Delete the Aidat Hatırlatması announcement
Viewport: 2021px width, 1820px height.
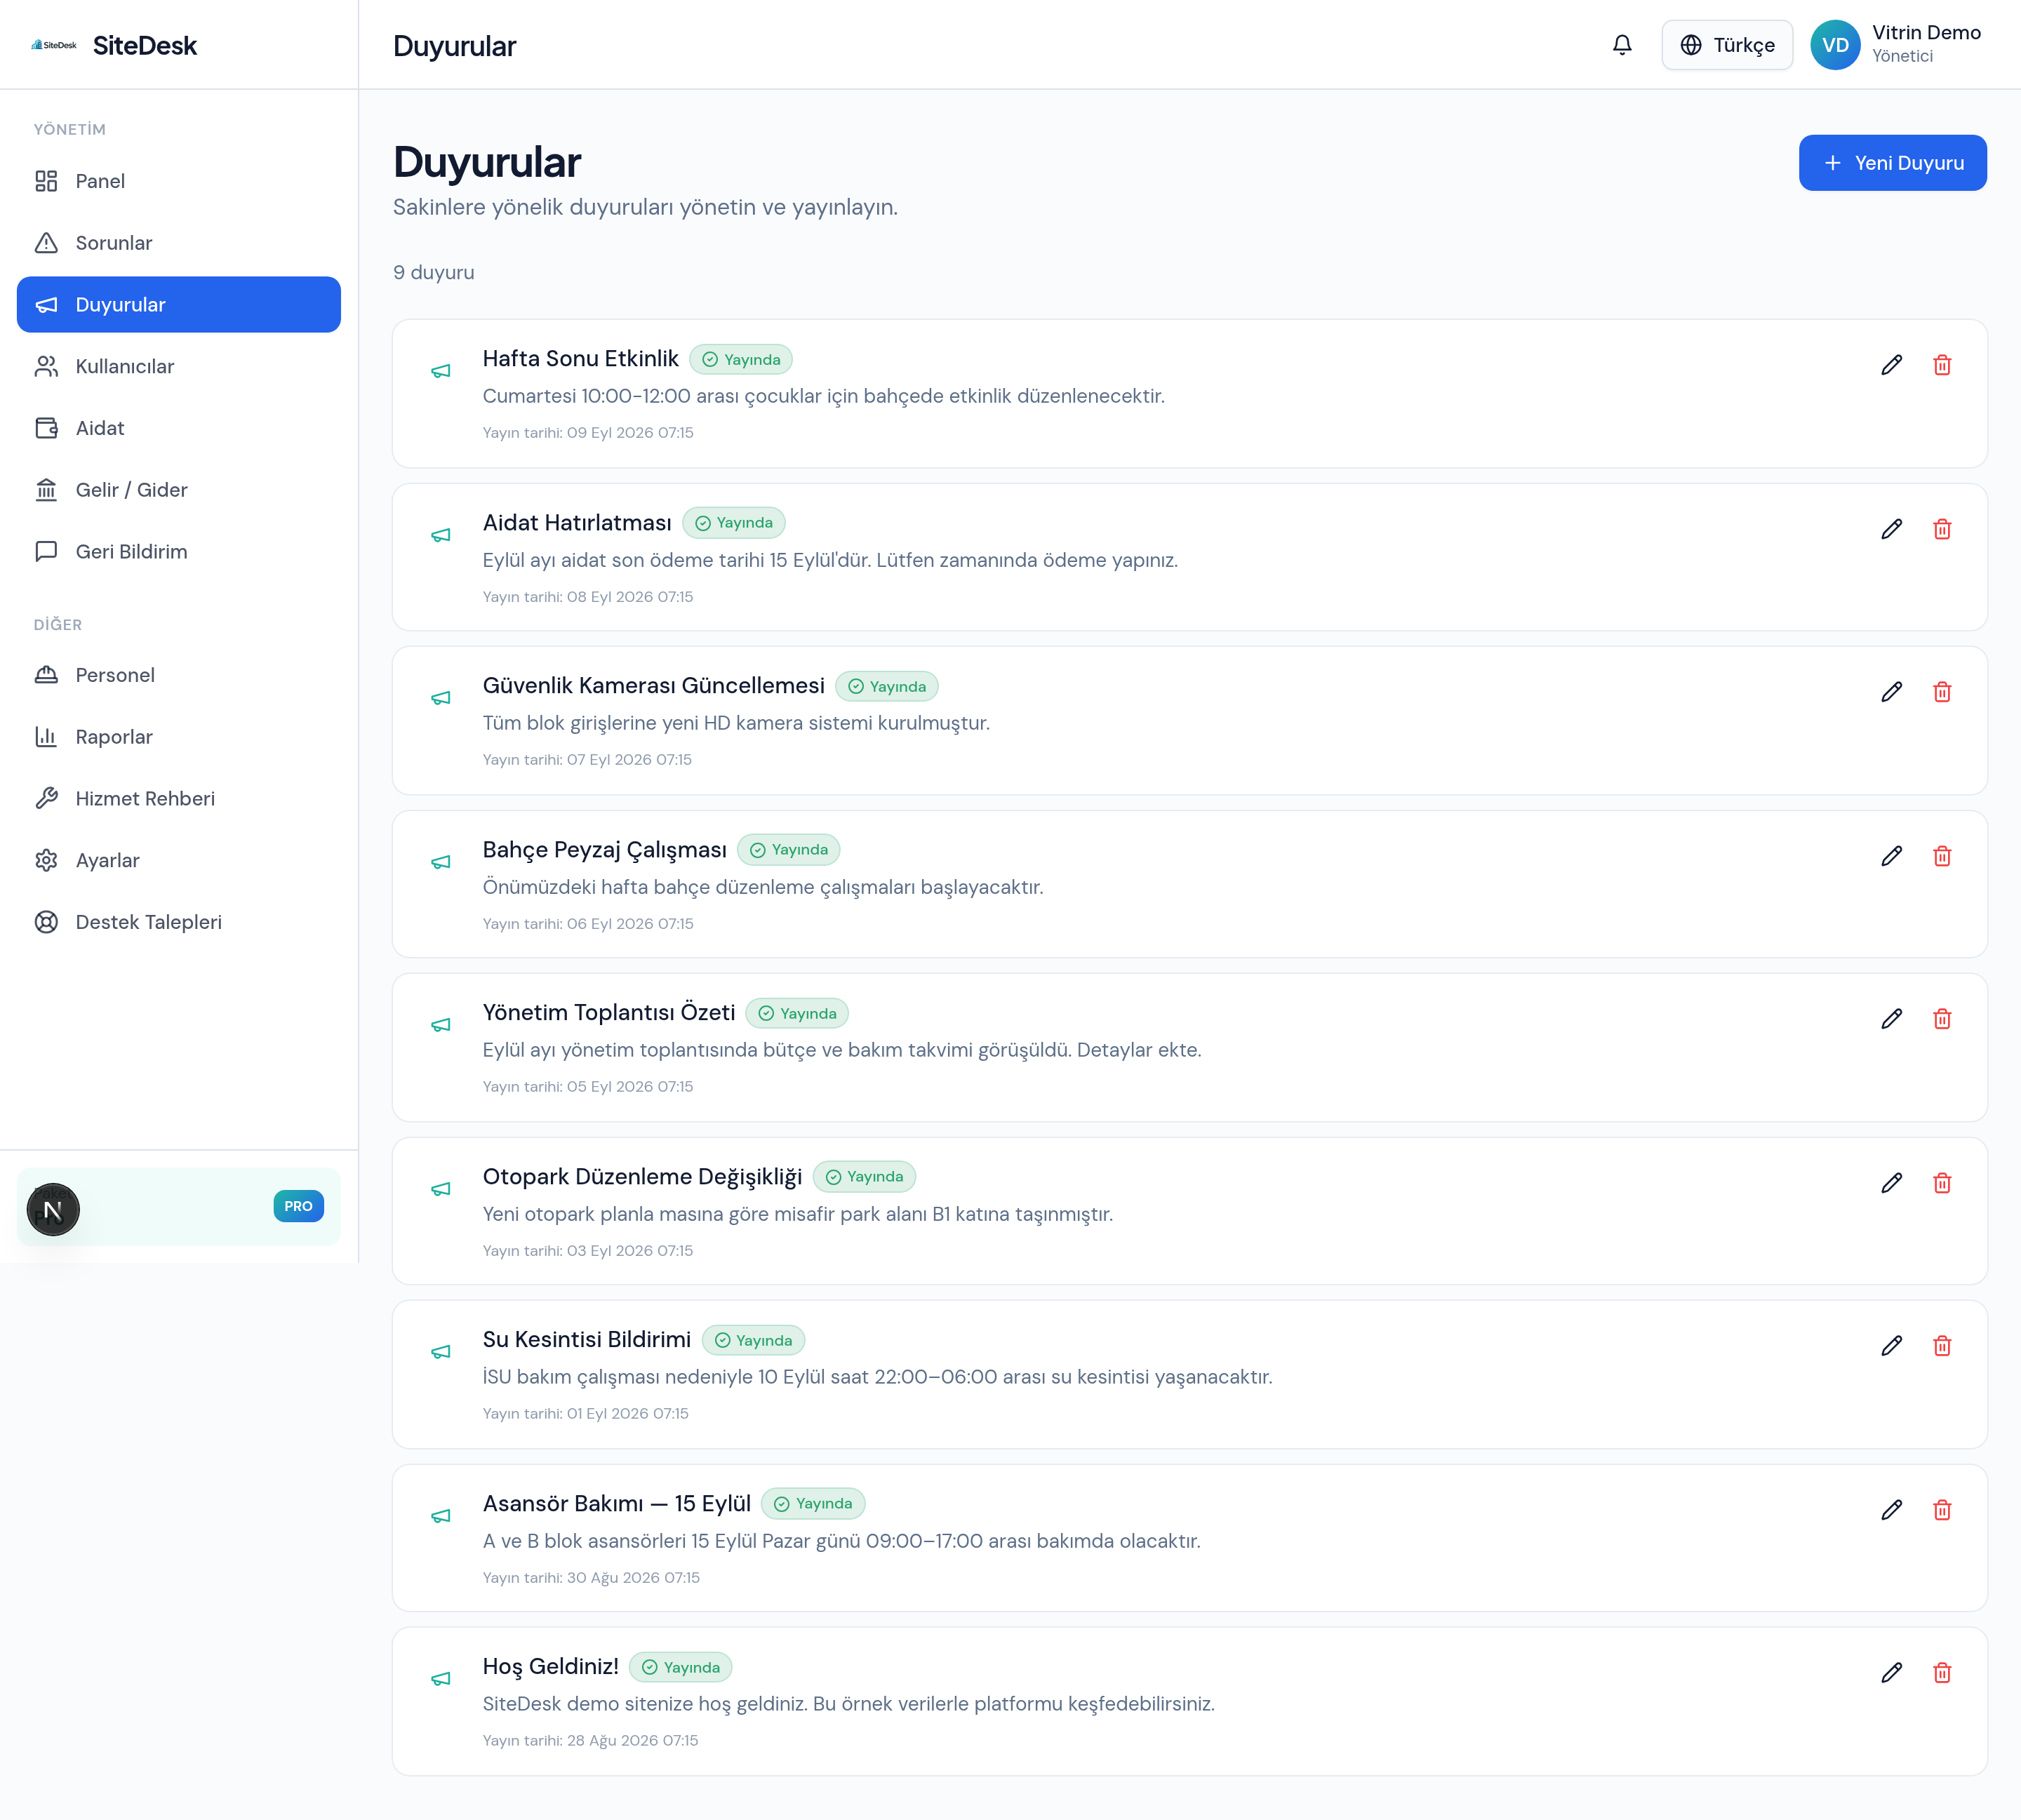coord(1942,529)
